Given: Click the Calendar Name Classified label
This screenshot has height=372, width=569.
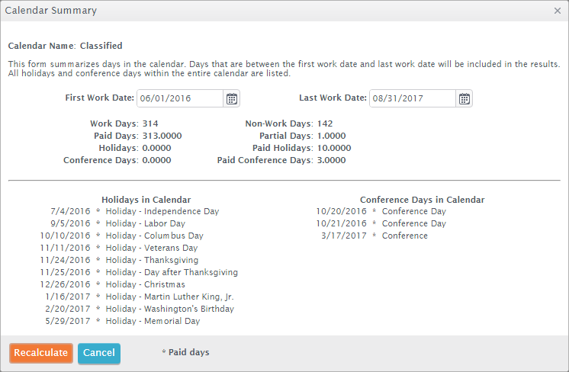Looking at the screenshot, I should 66,46.
